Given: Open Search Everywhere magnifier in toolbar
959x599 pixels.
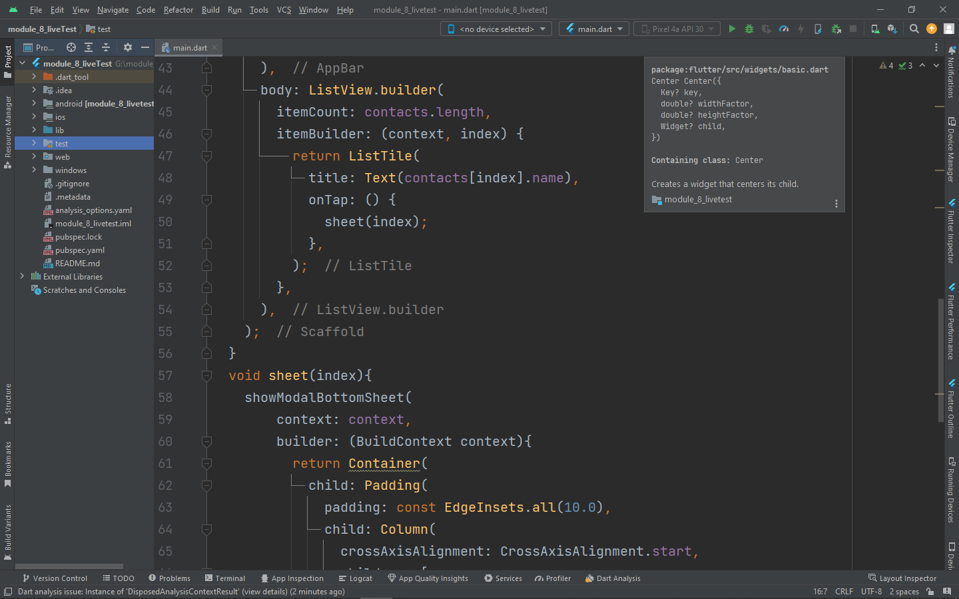Looking at the screenshot, I should (914, 29).
